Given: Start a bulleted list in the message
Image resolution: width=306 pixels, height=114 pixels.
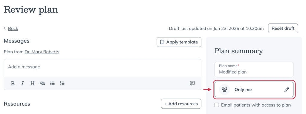Looking at the screenshot, I should click(x=52, y=83).
